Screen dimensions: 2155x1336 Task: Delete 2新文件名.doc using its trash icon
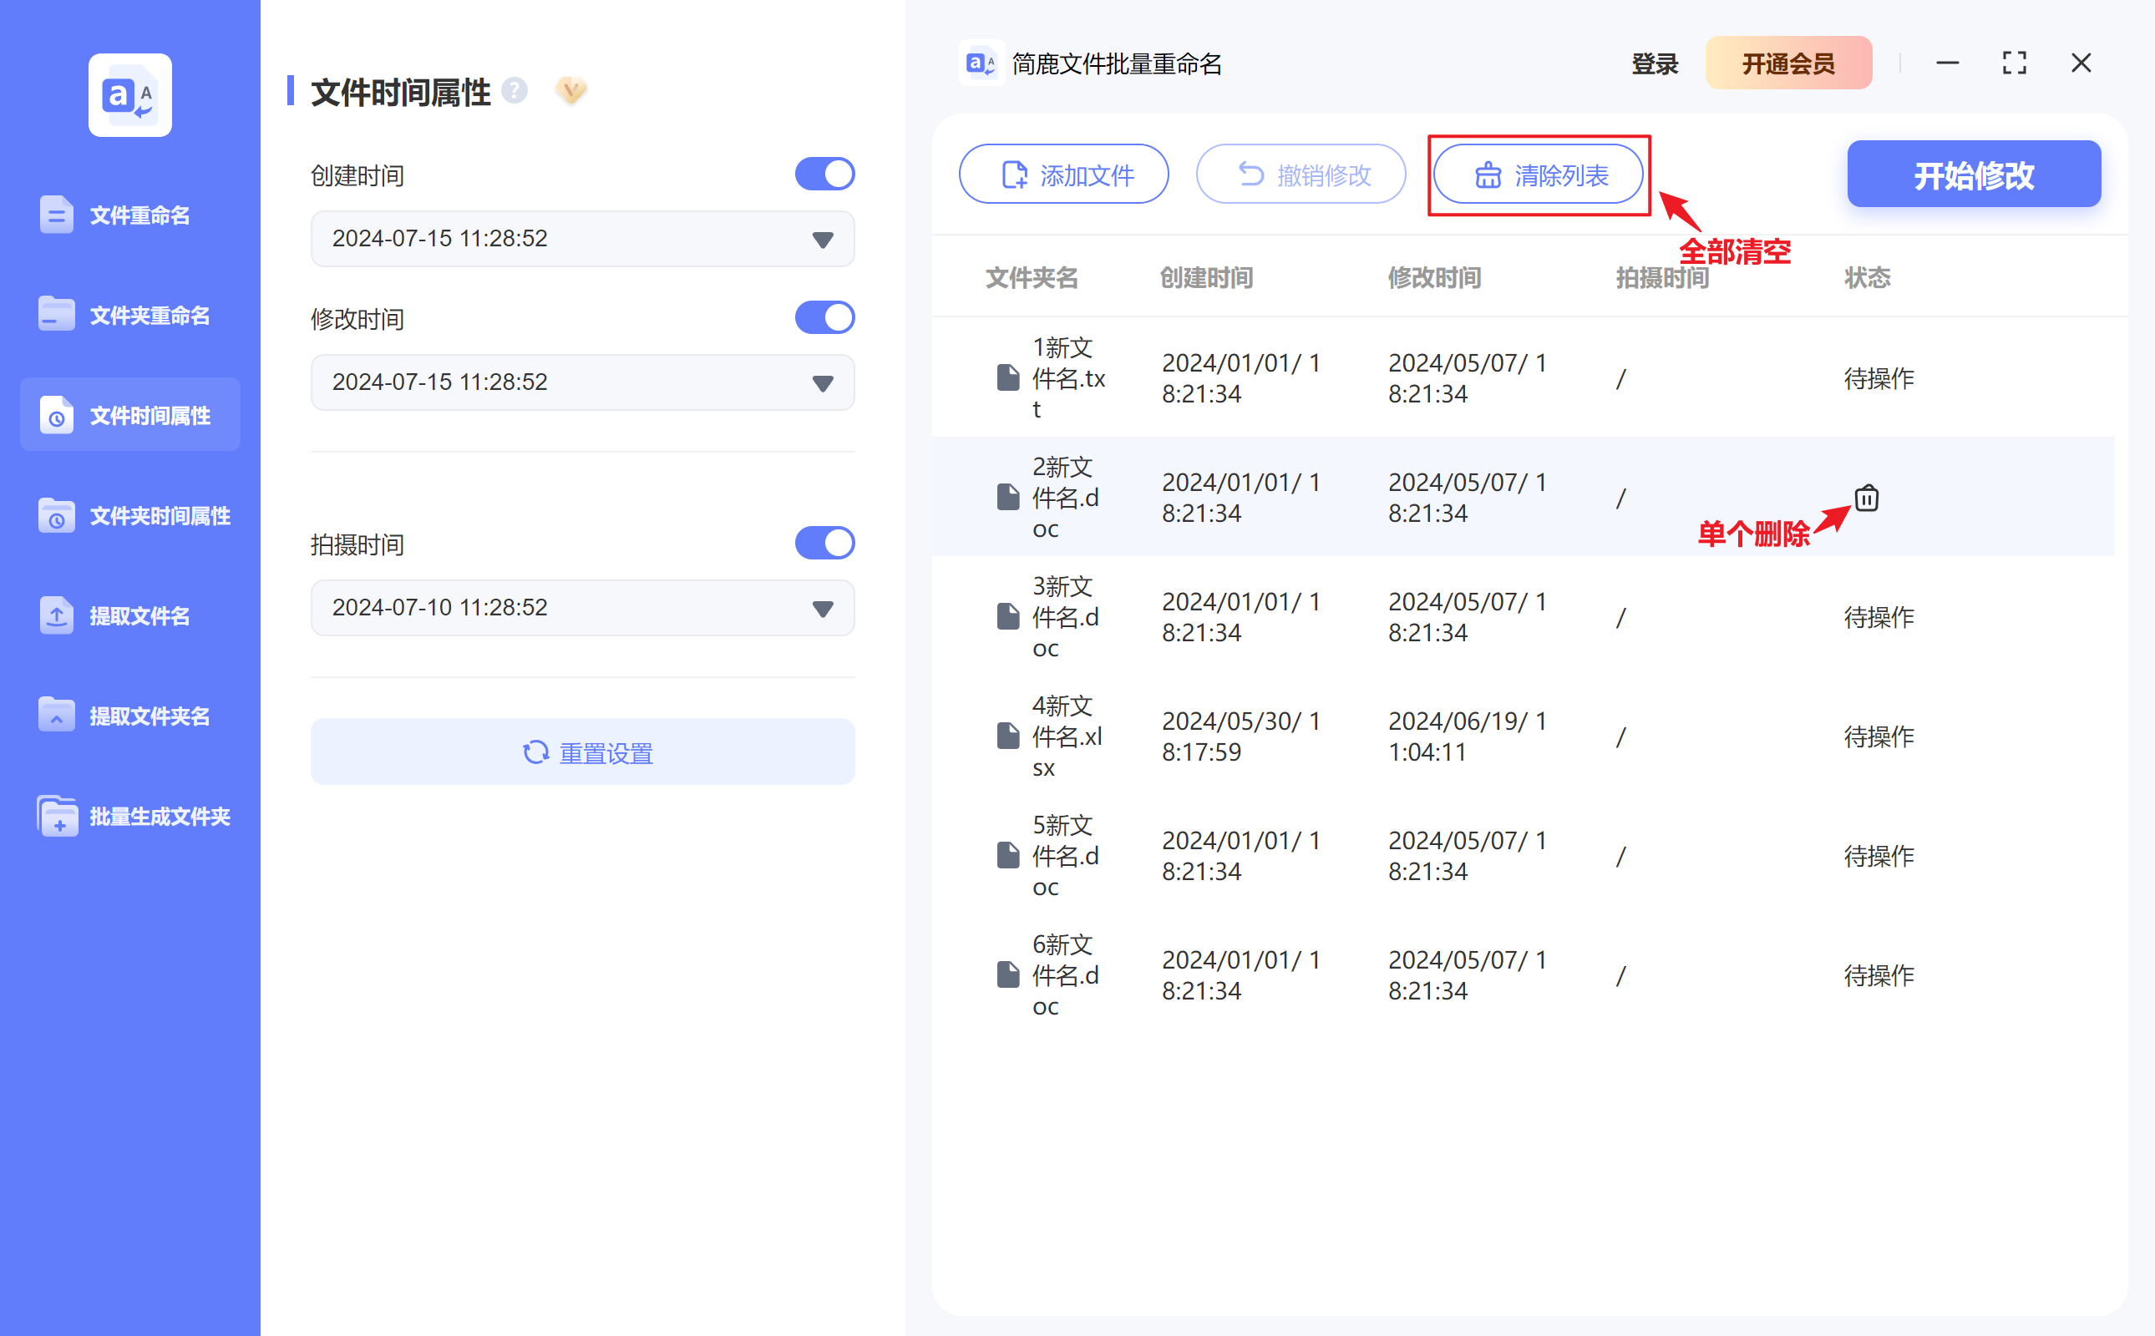[x=1867, y=498]
